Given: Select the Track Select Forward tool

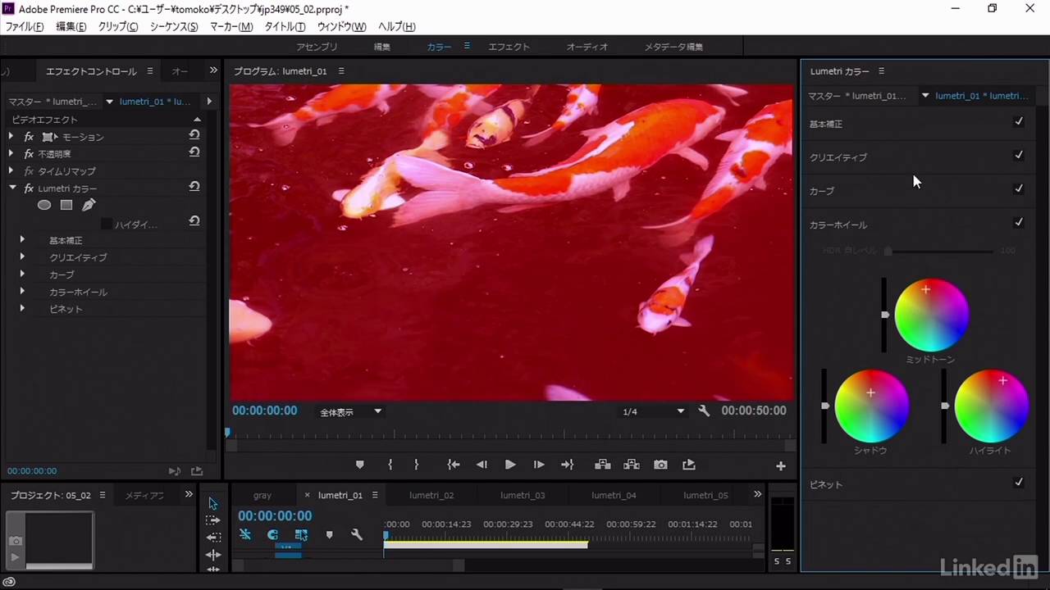Looking at the screenshot, I should [x=213, y=520].
